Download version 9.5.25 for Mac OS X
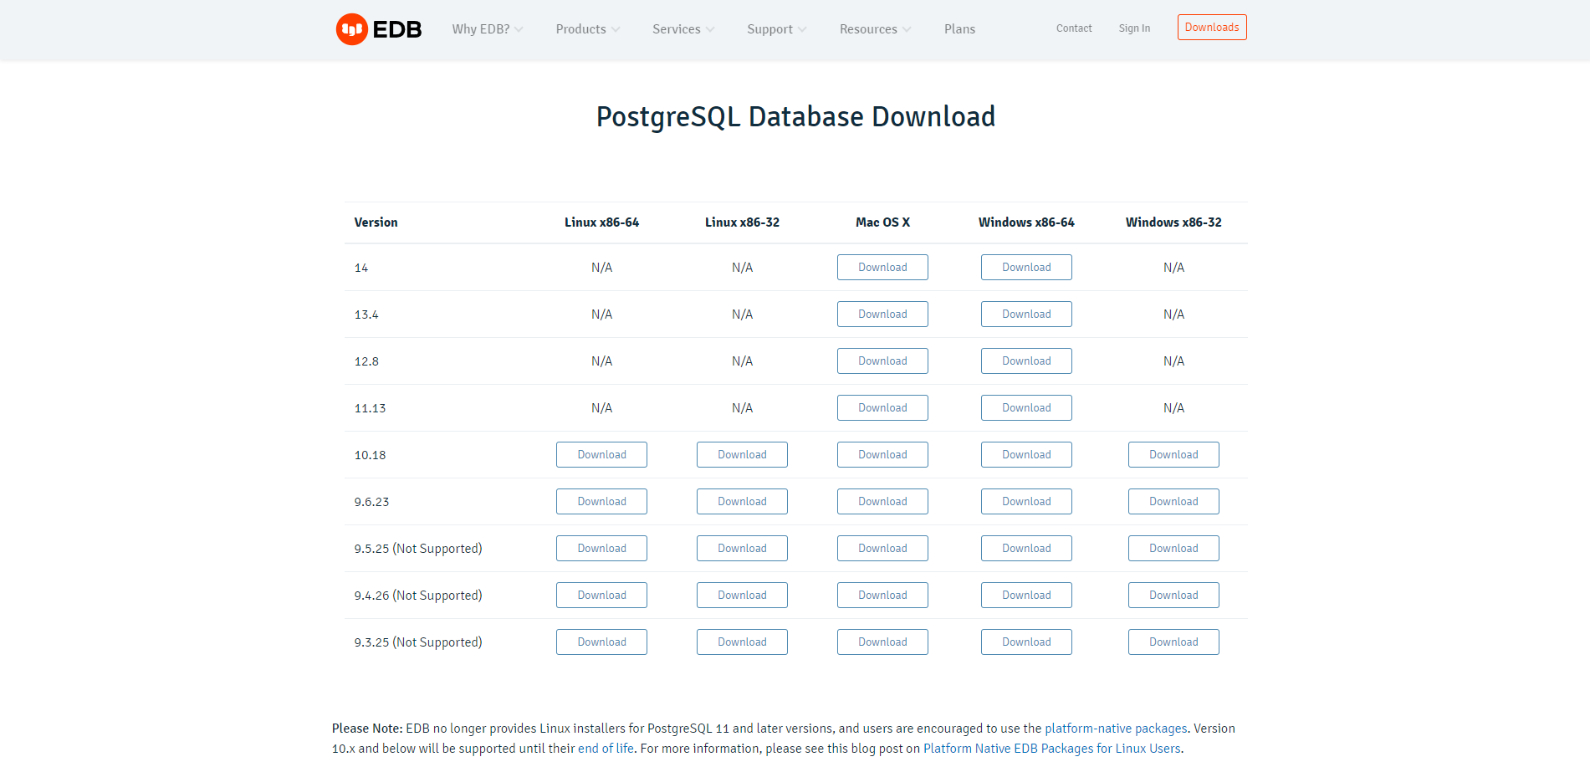1590x762 pixels. click(882, 549)
